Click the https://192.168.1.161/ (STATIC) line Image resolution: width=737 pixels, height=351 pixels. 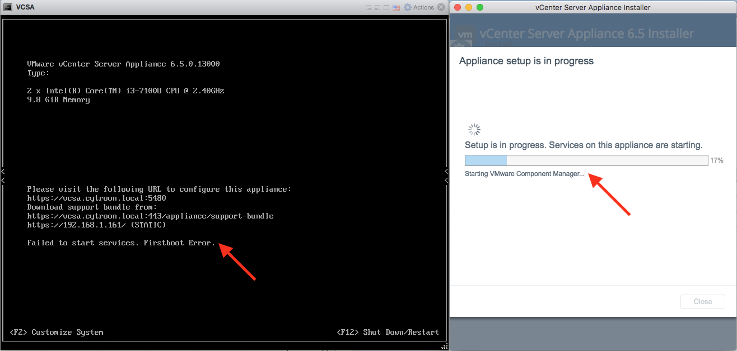96,225
